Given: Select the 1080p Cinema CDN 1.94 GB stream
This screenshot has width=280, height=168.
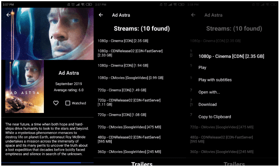Looking at the screenshot, I should click(123, 66).
